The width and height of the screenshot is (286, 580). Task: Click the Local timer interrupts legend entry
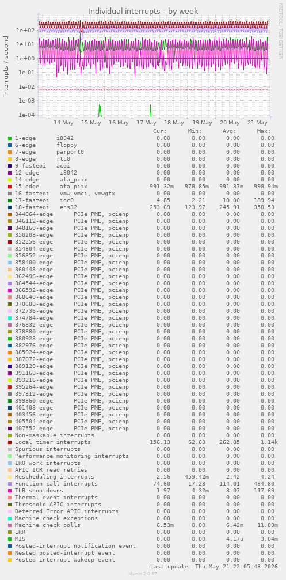click(53, 442)
